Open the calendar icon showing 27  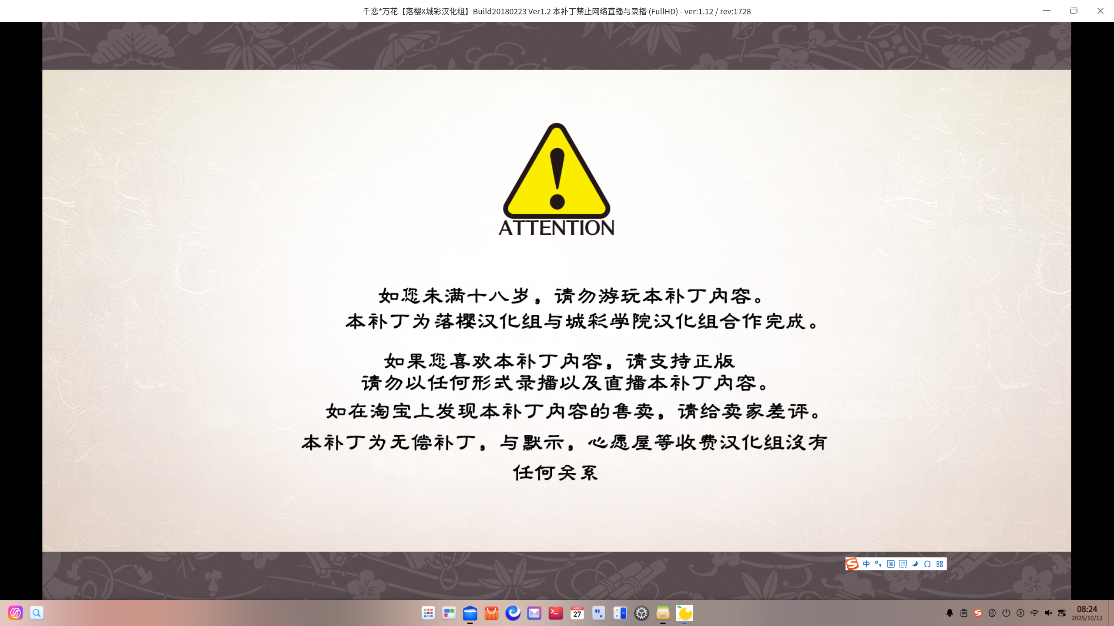coord(577,613)
